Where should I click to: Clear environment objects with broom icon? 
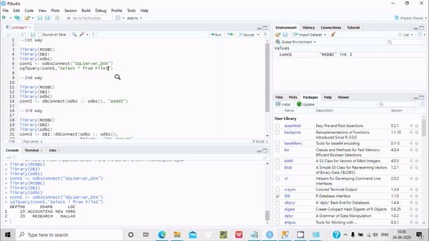(x=333, y=34)
